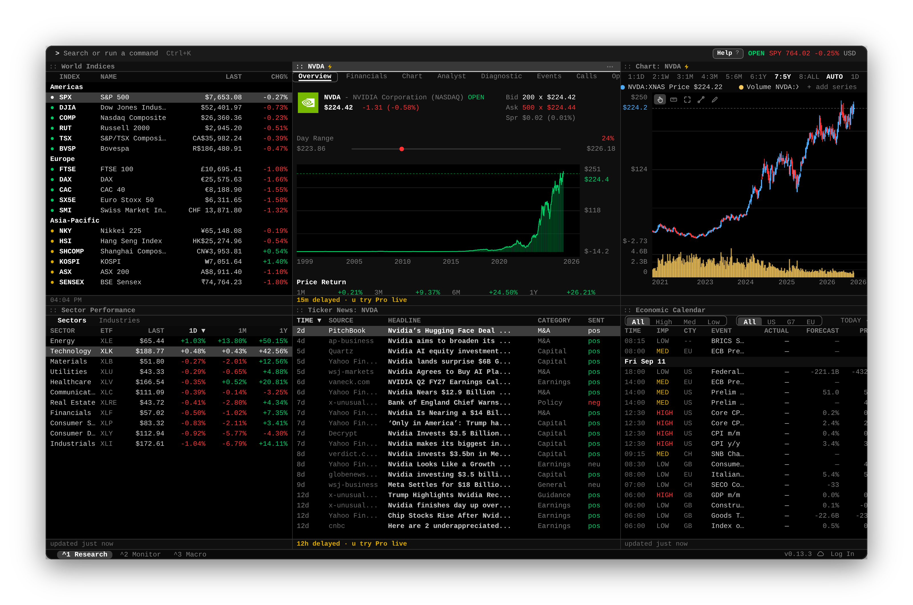This screenshot has height=605, width=913.
Task: Select the pan hand tool on chart
Action: pyautogui.click(x=660, y=100)
